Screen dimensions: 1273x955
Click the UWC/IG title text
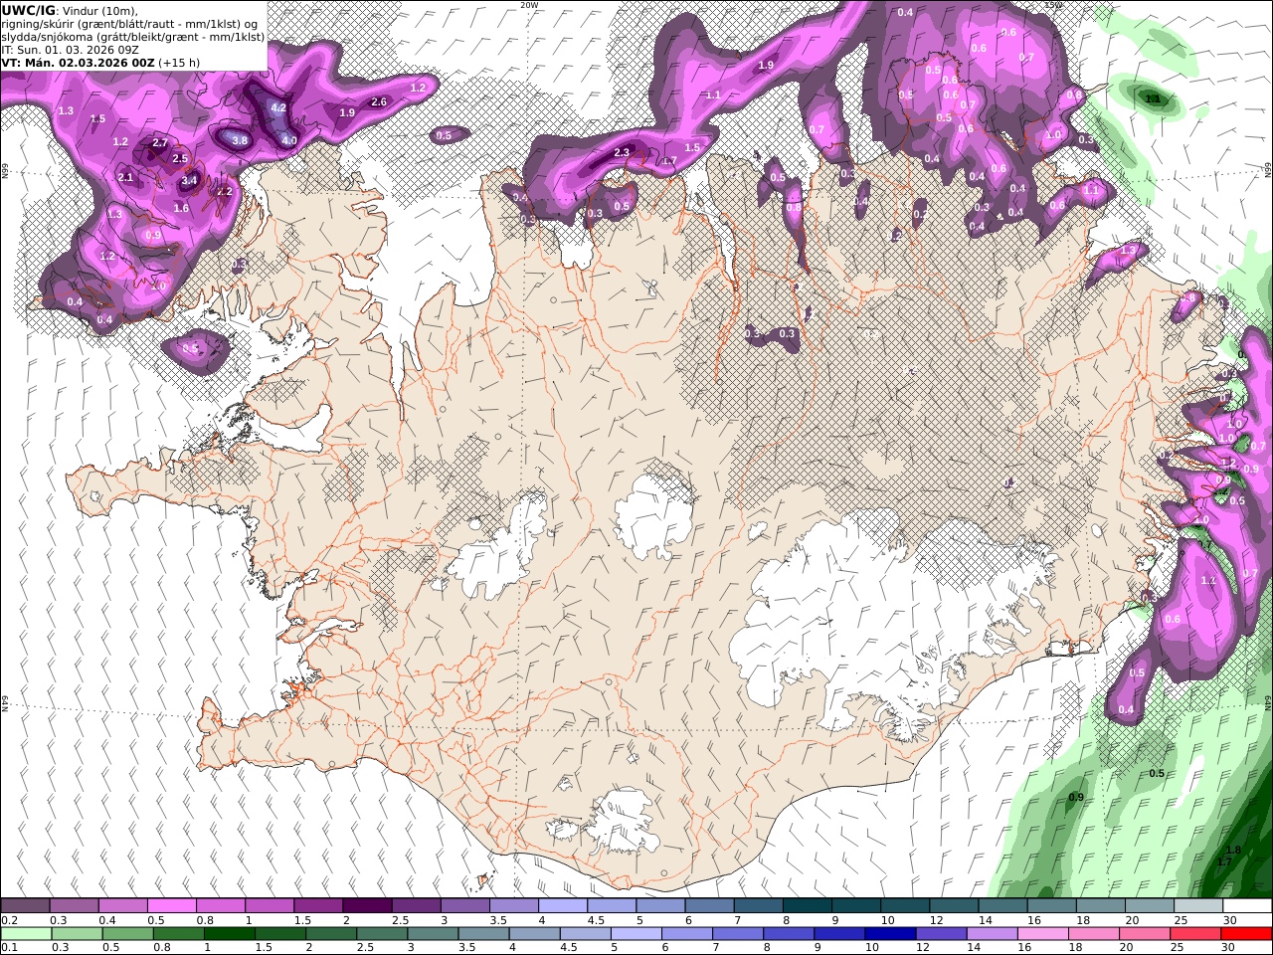tap(28, 10)
